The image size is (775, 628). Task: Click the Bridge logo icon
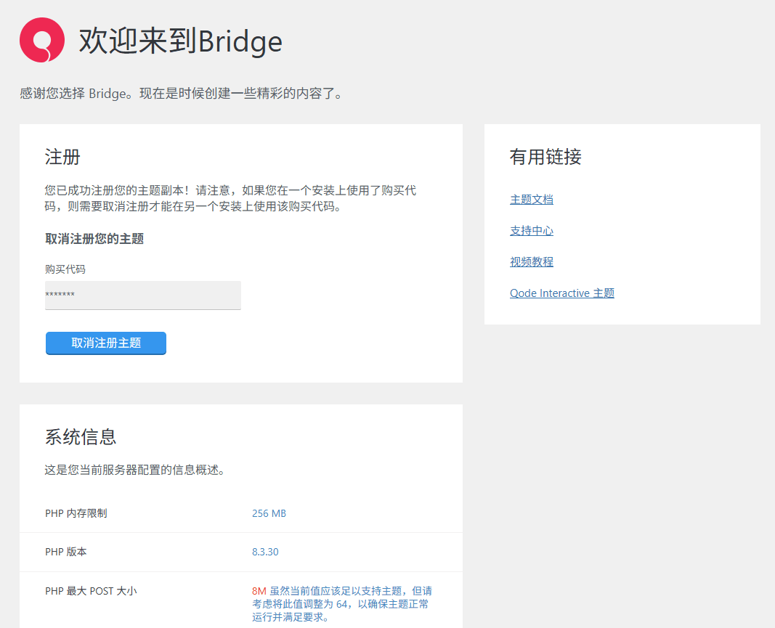(42, 40)
